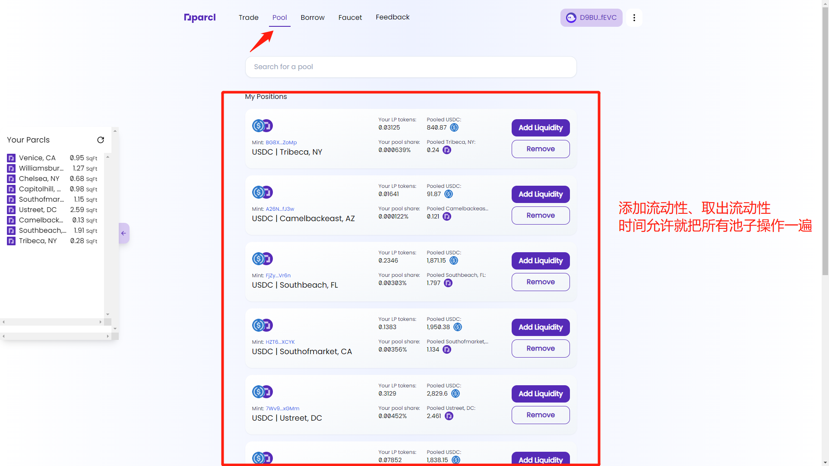
Task: Click USDC coin icon next to 2,829.6
Action: pos(456,393)
